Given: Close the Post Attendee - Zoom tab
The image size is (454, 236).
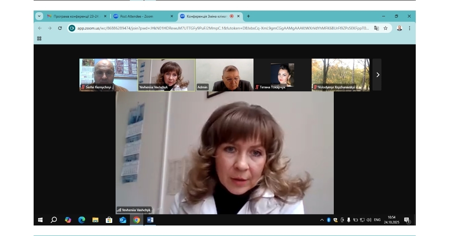Looking at the screenshot, I should click(172, 16).
